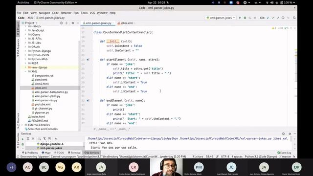313x176 pixels.
Task: Hide the Project tool window
Action: (78, 23)
